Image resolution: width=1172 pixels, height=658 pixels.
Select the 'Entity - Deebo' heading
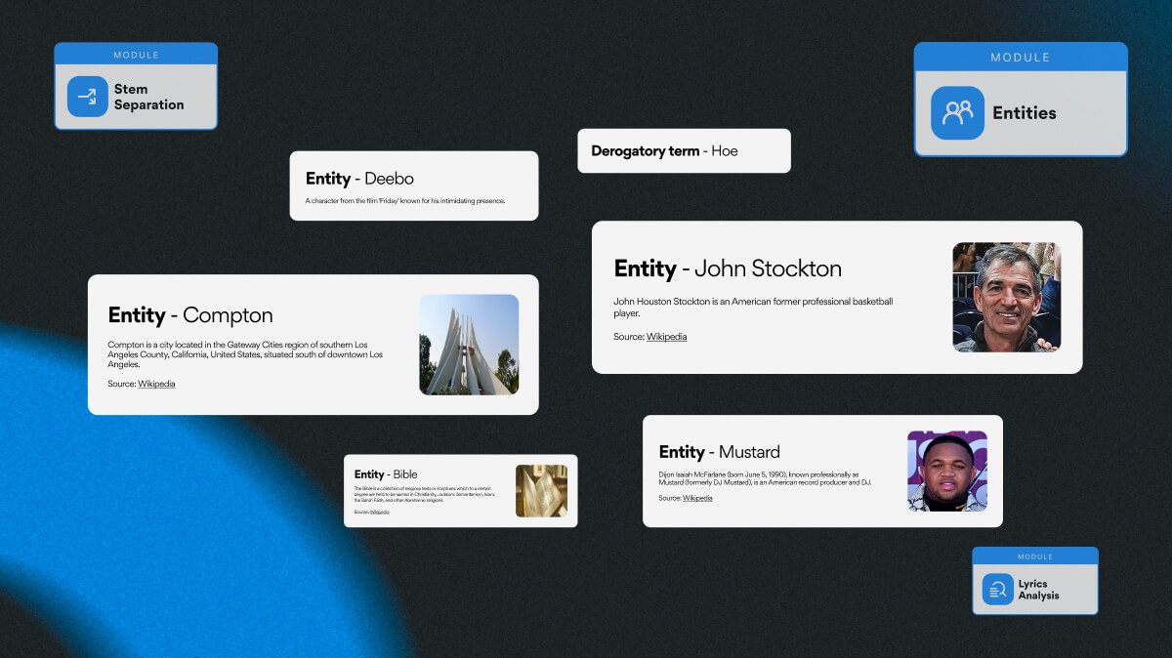(359, 179)
